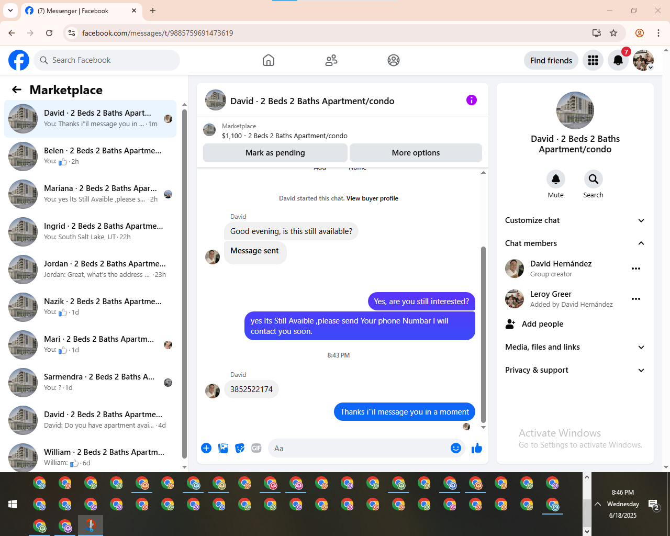
Task: Send a thumbs up like
Action: pos(477,448)
